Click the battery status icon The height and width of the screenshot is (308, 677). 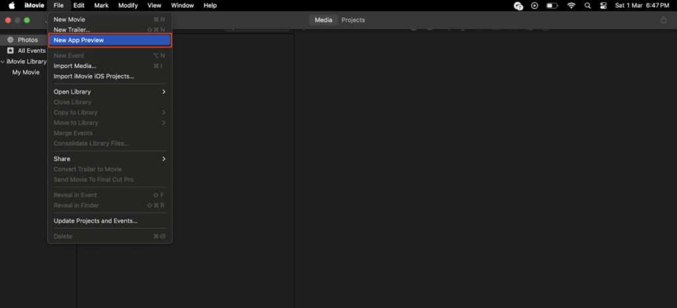[x=553, y=5]
